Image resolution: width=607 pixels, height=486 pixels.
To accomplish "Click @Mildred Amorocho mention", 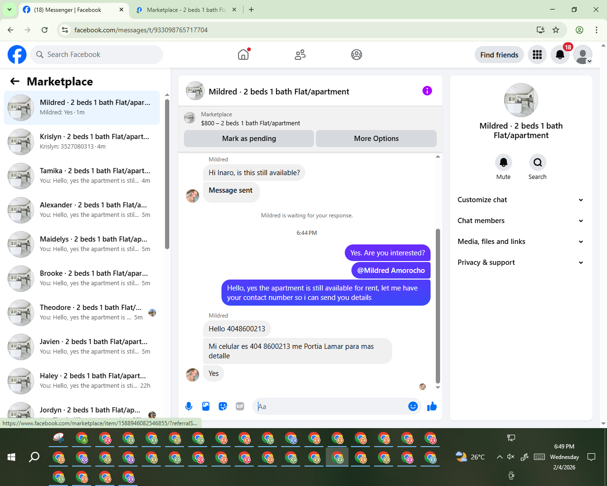I will tap(391, 271).
